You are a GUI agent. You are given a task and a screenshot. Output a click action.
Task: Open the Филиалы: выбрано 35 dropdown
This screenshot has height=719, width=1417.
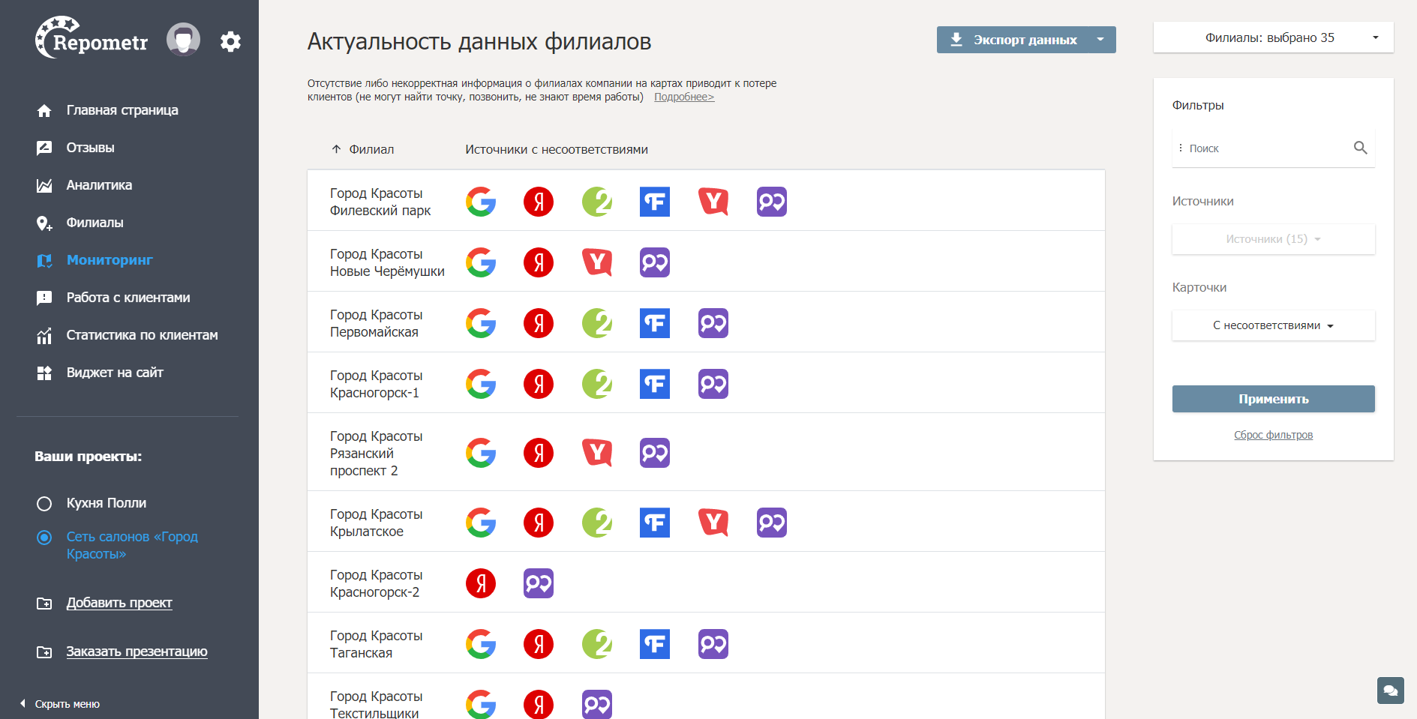[x=1273, y=37]
